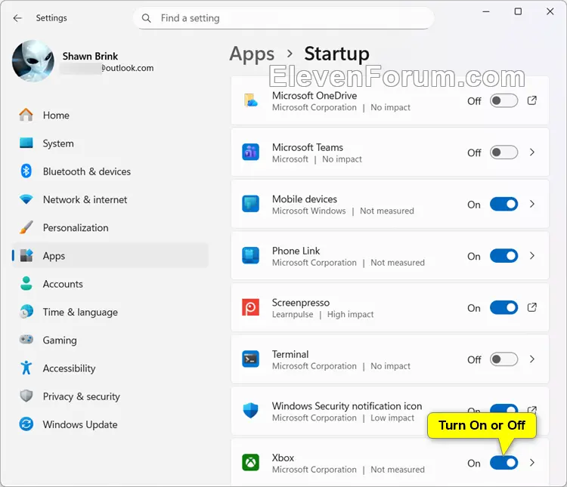Open Screenpresso external link icon

tap(532, 307)
